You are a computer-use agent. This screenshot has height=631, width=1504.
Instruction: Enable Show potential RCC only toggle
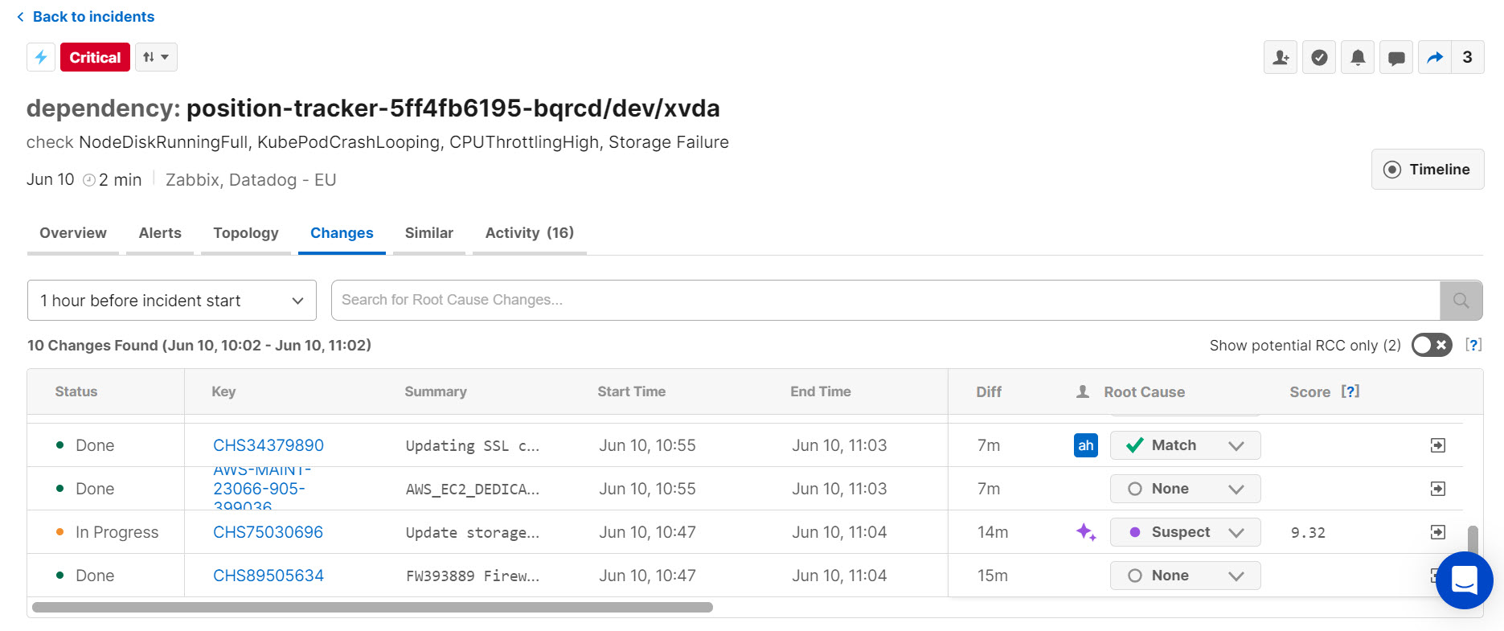1431,345
